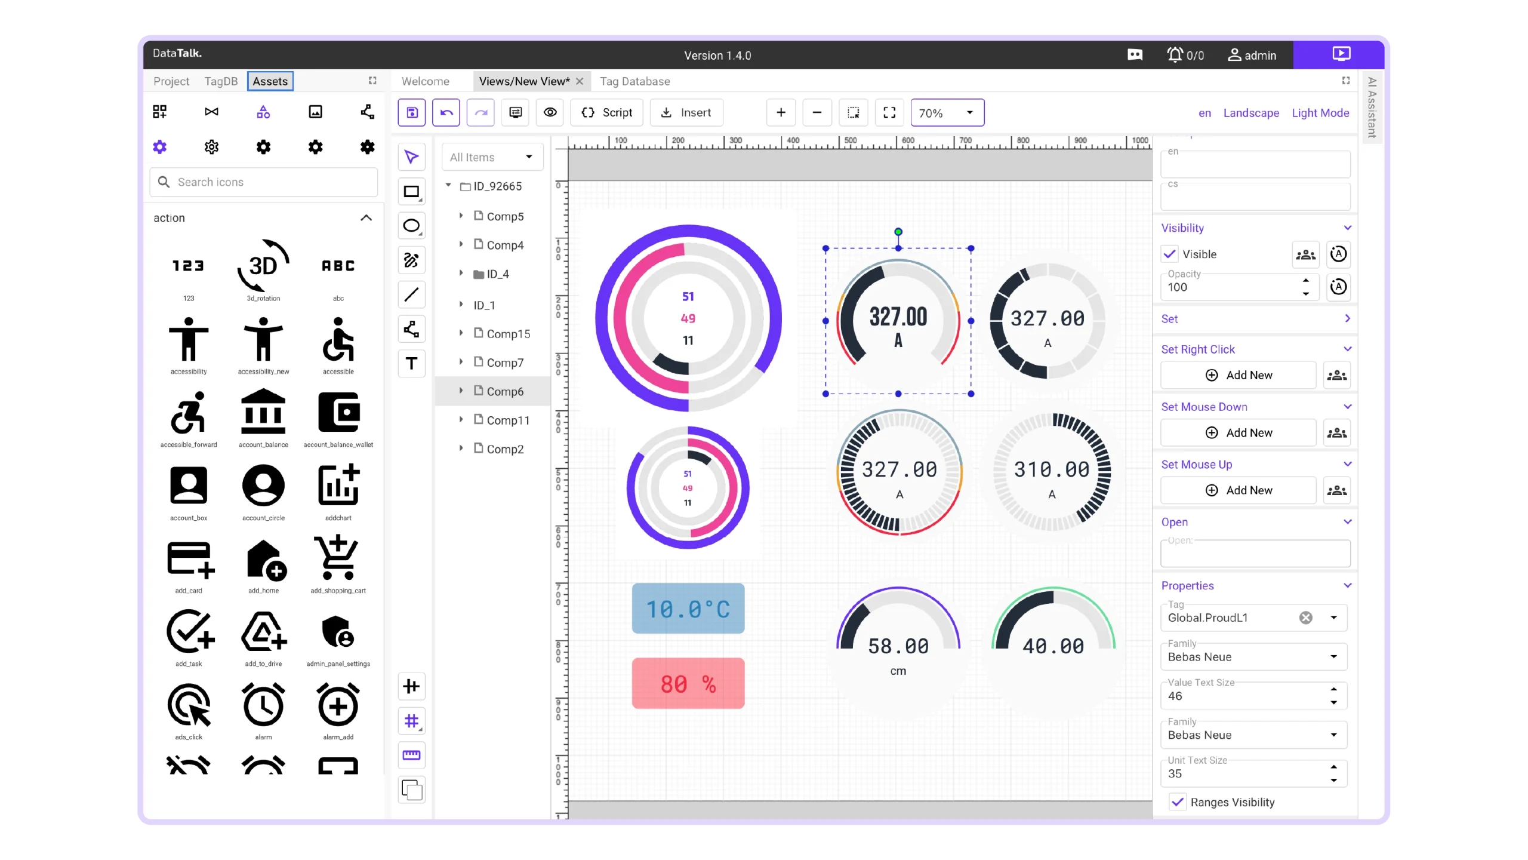The width and height of the screenshot is (1528, 860).
Task: Expand the Set section chevron
Action: point(1347,318)
